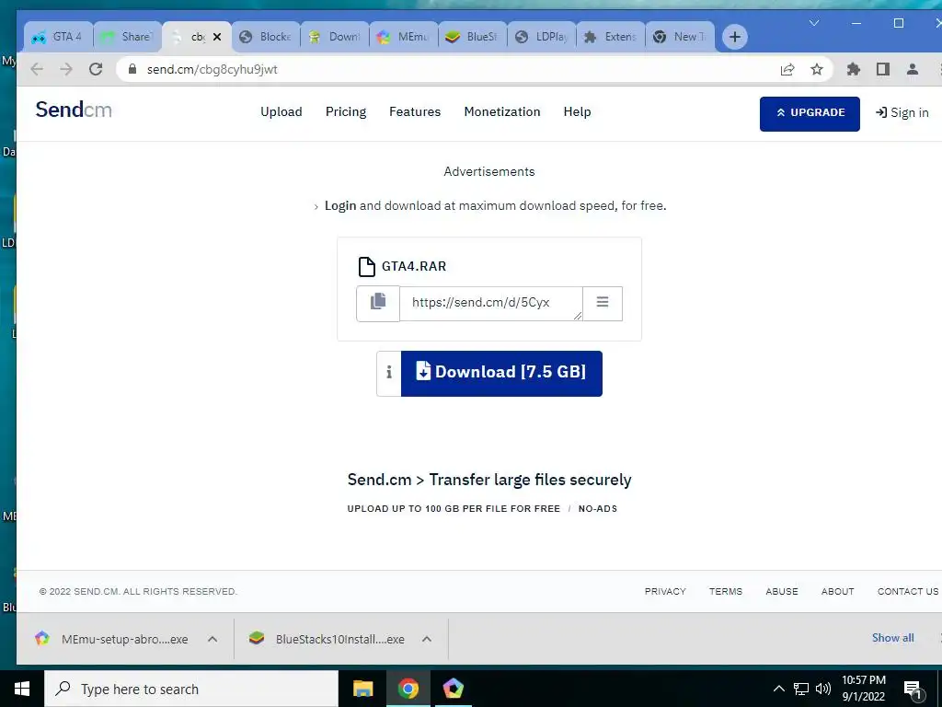Open the ABUSE footer link
The image size is (942, 707).
(x=782, y=592)
